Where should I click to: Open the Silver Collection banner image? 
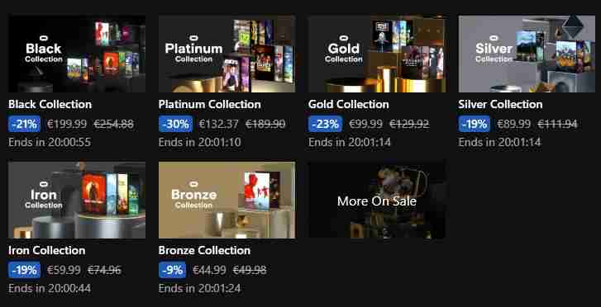click(527, 54)
